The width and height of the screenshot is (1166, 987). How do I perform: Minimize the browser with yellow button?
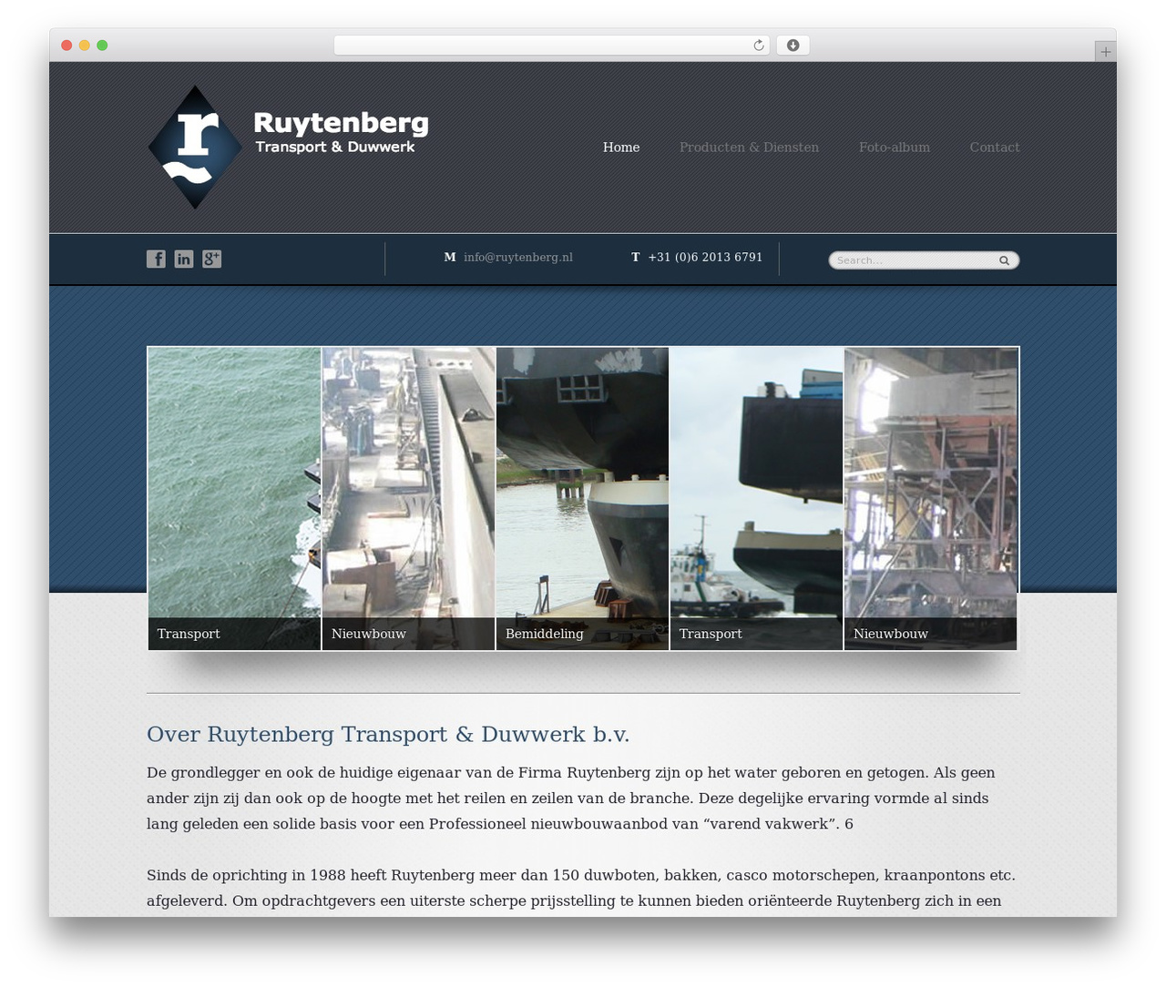click(85, 46)
